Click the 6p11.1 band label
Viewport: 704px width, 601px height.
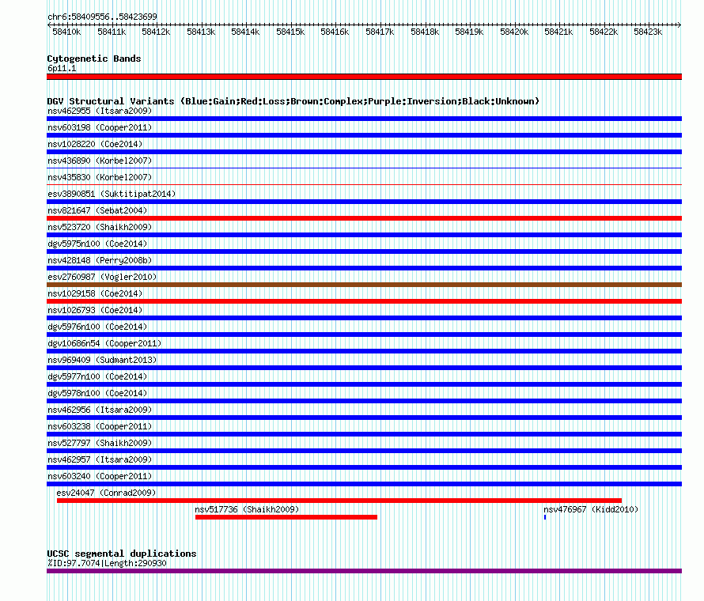click(x=62, y=68)
